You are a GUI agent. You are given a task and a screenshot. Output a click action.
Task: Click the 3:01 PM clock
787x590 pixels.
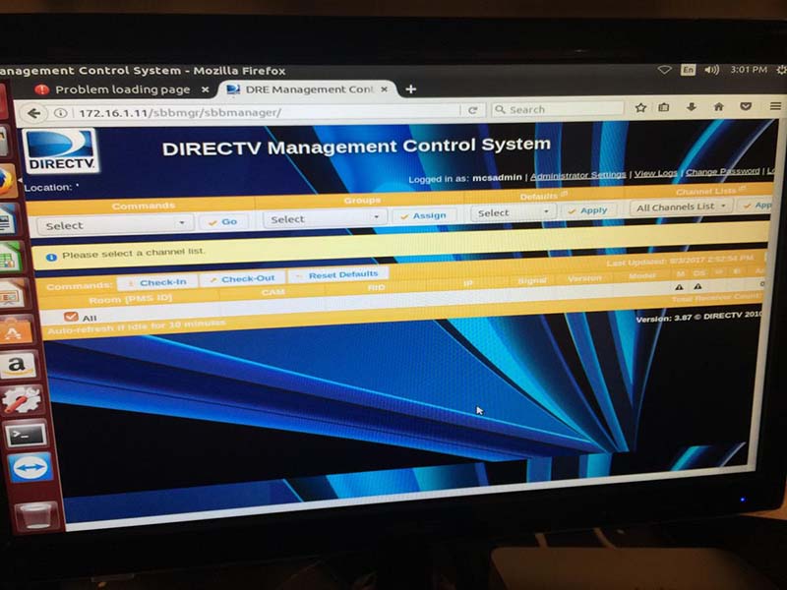click(749, 69)
